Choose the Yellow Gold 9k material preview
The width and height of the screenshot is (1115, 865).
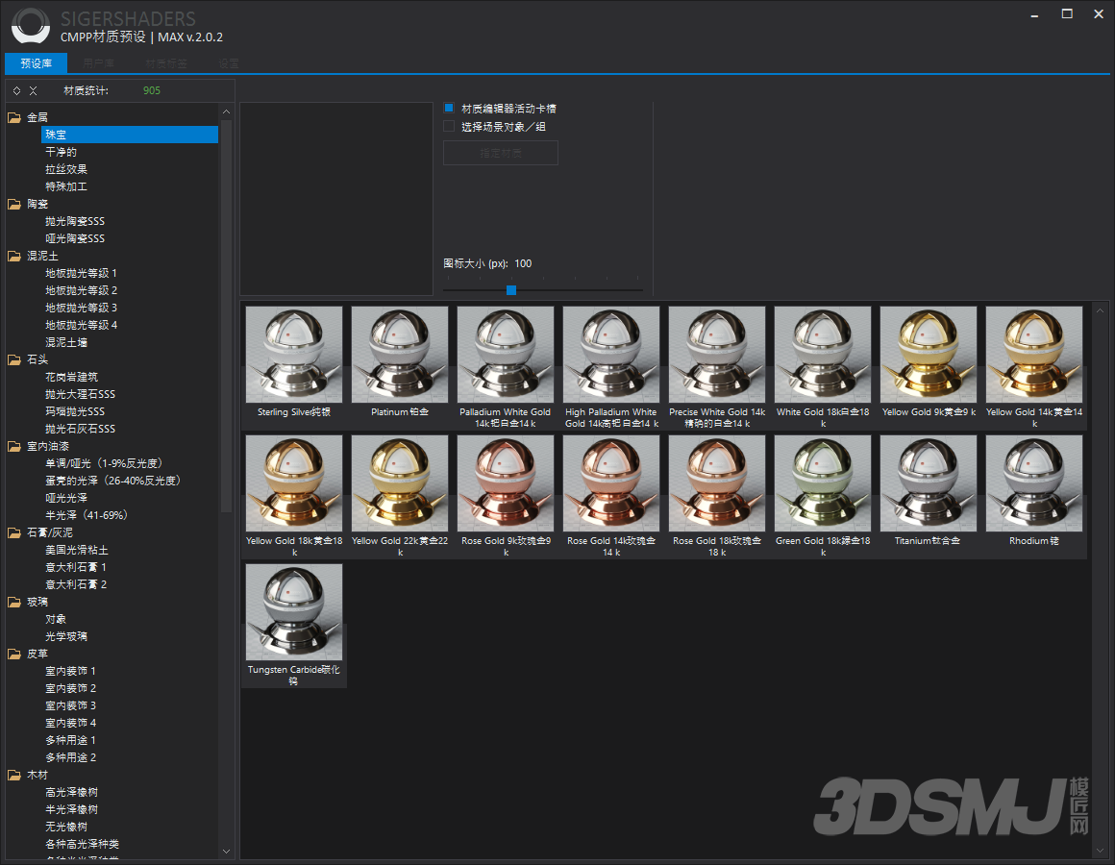[929, 355]
